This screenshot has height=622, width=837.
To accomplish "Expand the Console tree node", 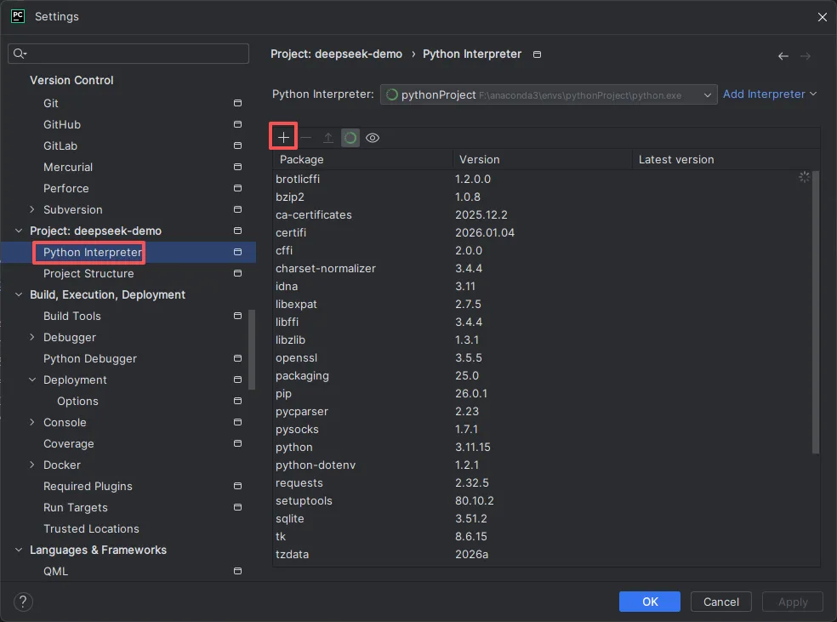I will (32, 422).
